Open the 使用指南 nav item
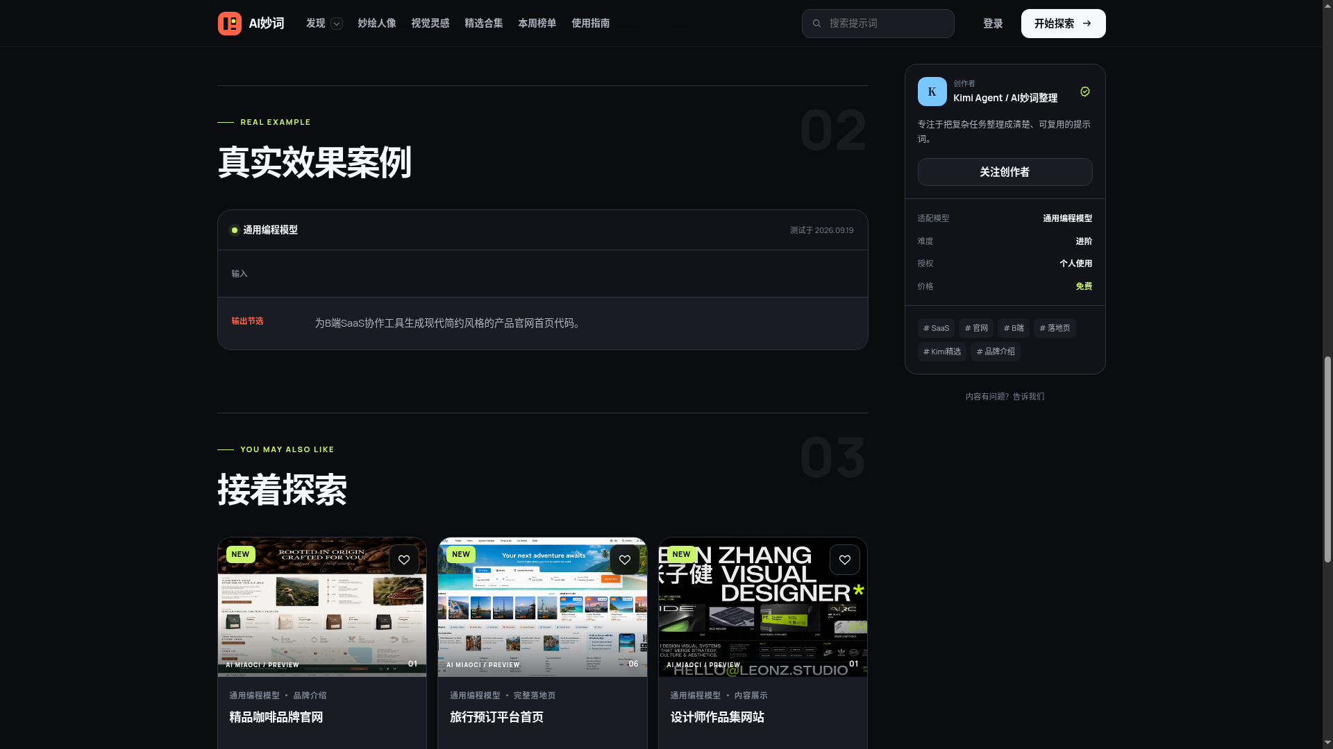This screenshot has height=749, width=1333. pyautogui.click(x=591, y=24)
